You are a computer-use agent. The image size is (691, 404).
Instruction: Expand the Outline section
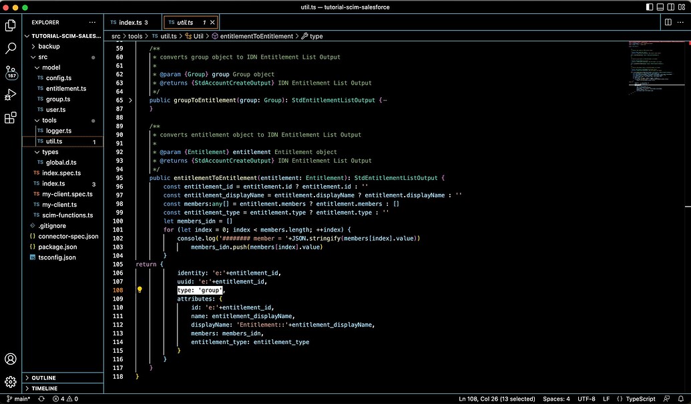click(45, 377)
